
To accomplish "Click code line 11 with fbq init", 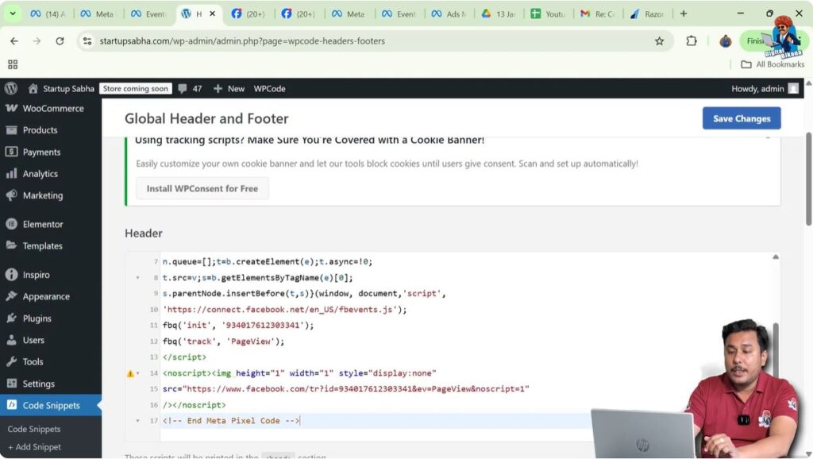I will [238, 325].
